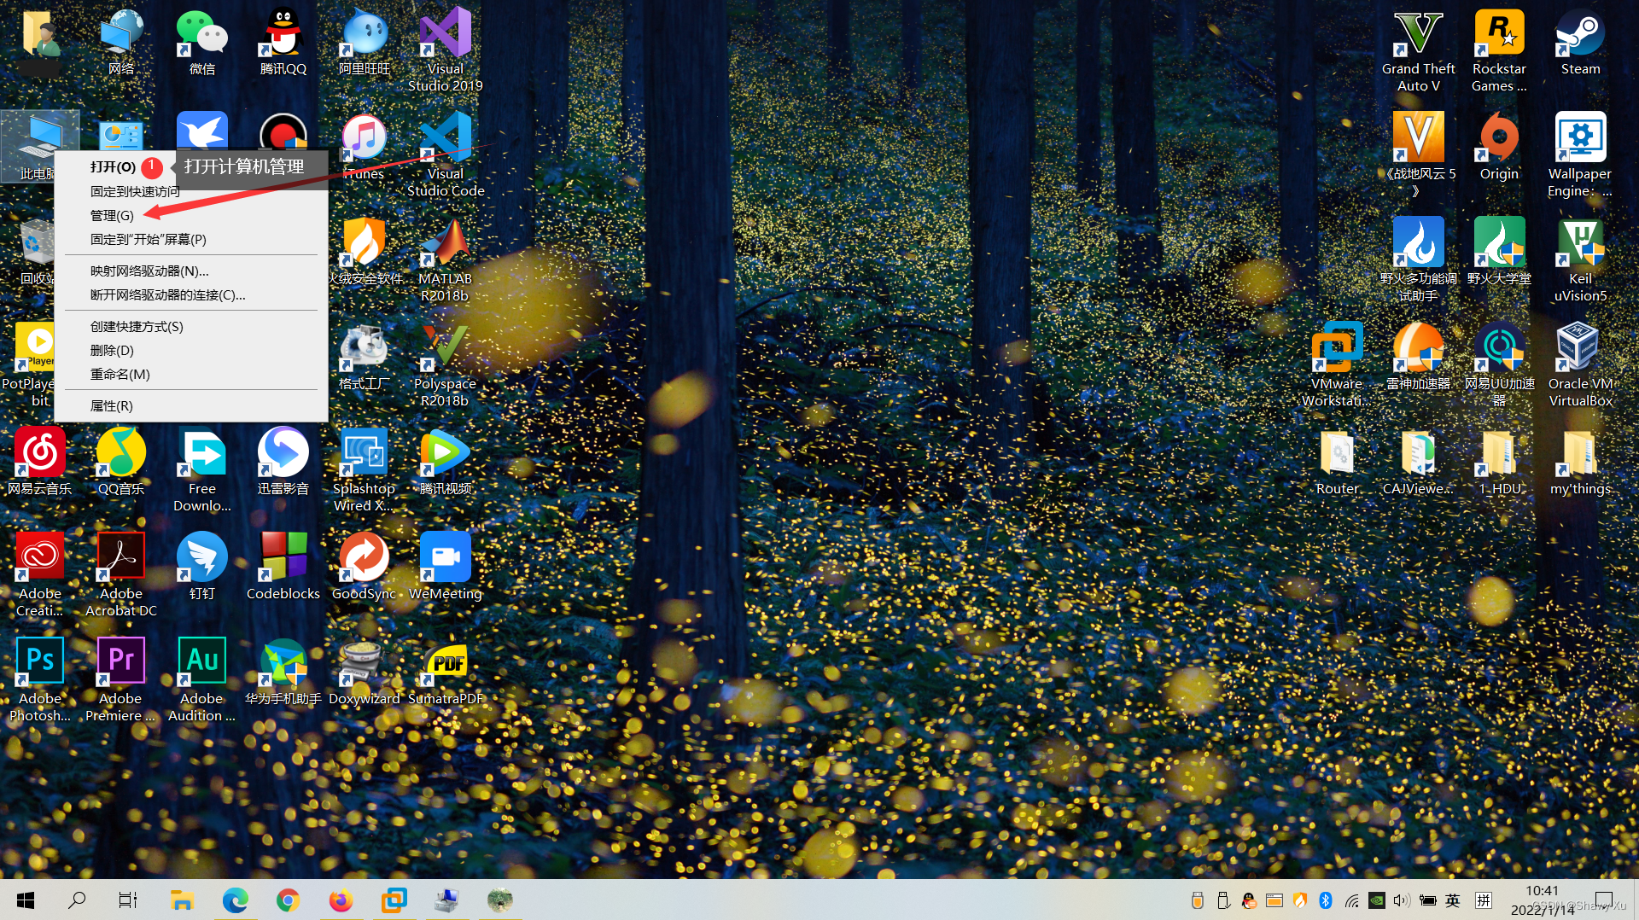
Task: Open the Free Download Manager icon
Action: [202, 469]
